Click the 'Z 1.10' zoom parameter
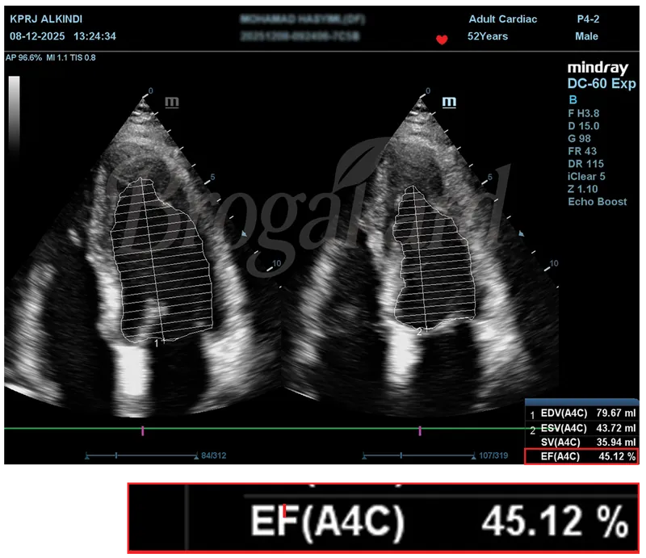This screenshot has height=558, width=646. pyautogui.click(x=582, y=189)
